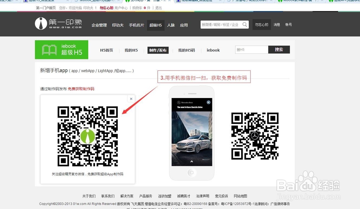
Task: Click the magnifier search icon in header
Action: click(x=245, y=24)
